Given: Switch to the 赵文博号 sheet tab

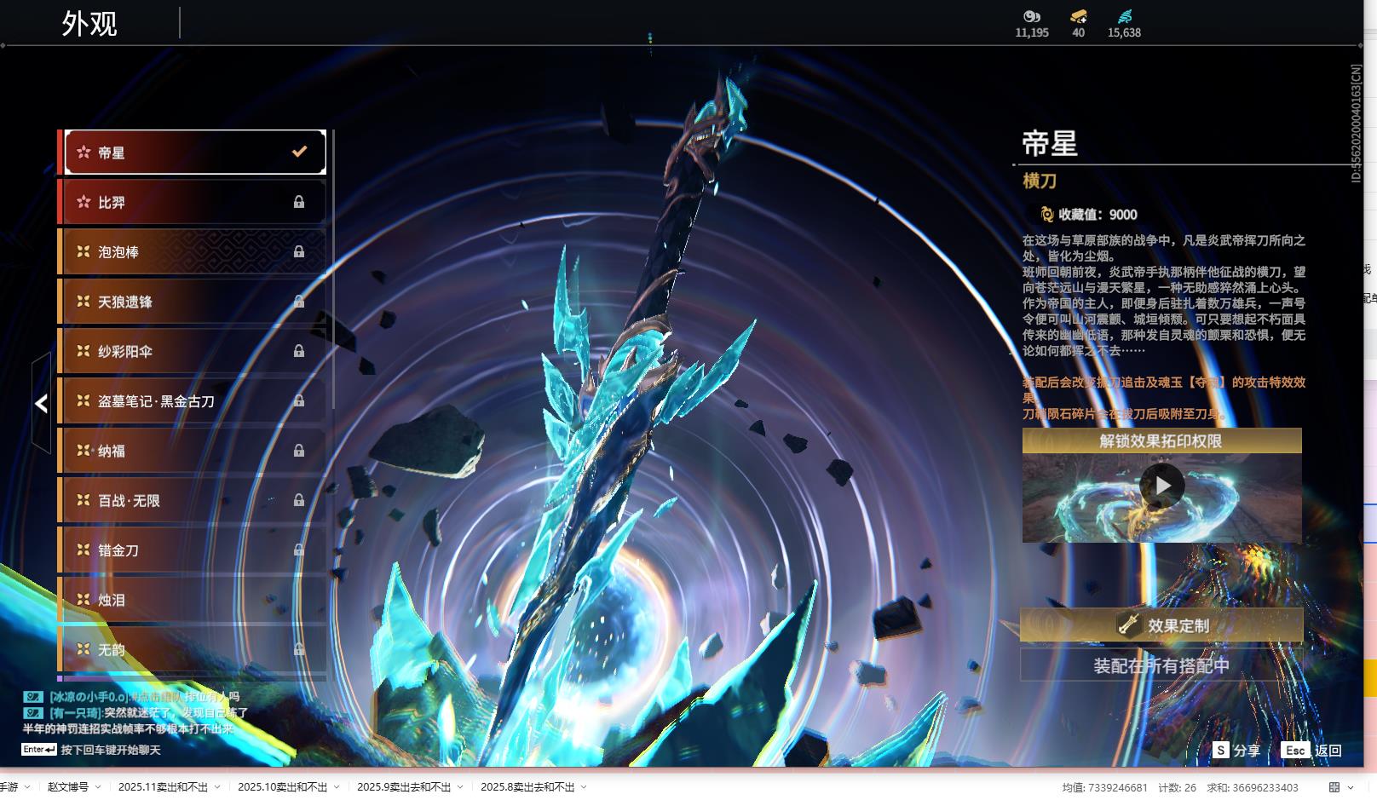Looking at the screenshot, I should tap(68, 787).
